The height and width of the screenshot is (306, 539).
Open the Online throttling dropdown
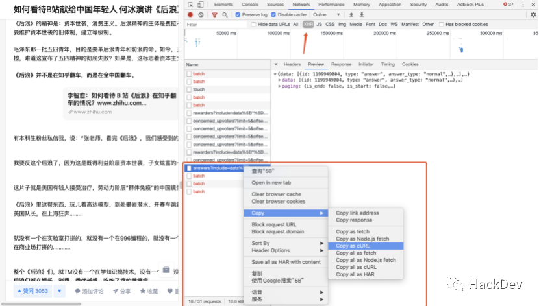point(326,15)
